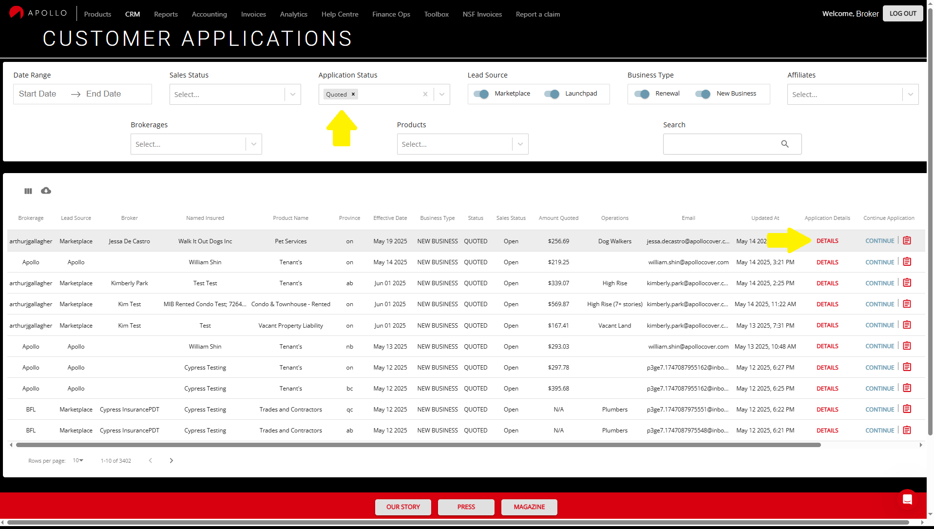Go to next page of results

coord(171,461)
